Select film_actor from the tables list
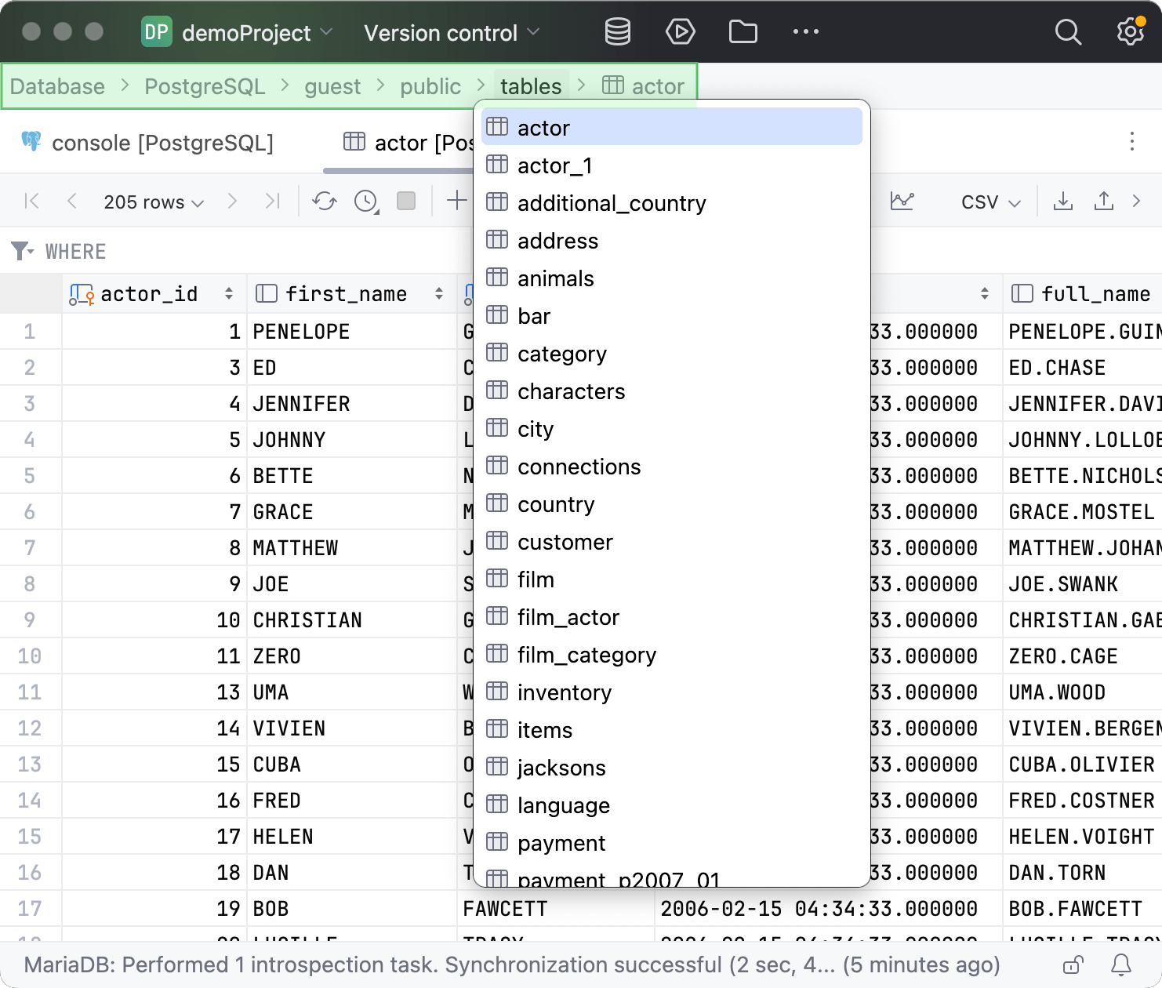 (568, 618)
